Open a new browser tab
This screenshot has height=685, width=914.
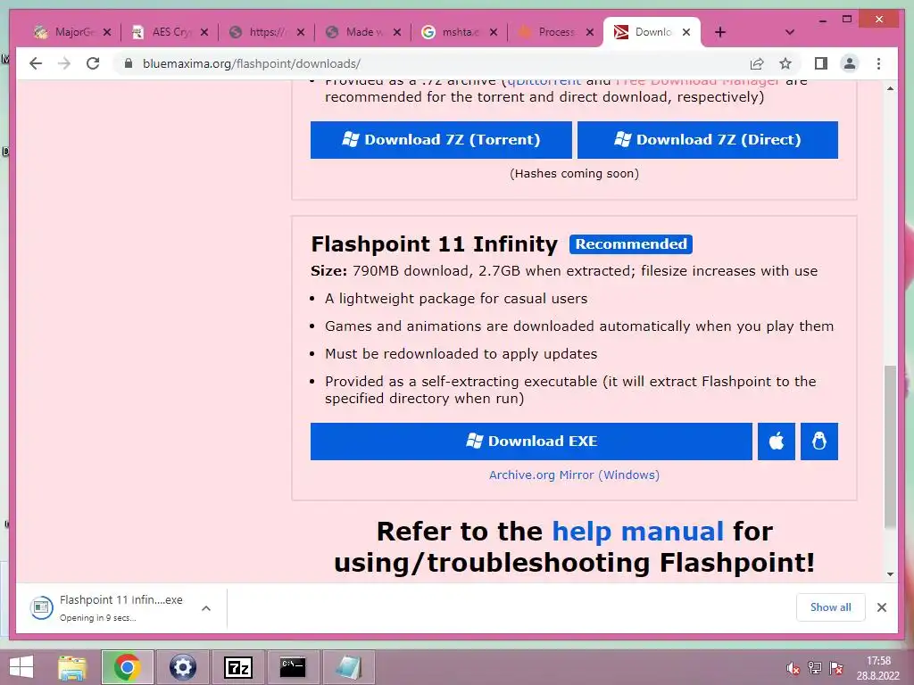click(x=720, y=32)
